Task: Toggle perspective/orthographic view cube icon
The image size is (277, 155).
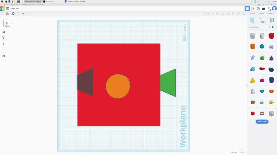Action: (4, 56)
